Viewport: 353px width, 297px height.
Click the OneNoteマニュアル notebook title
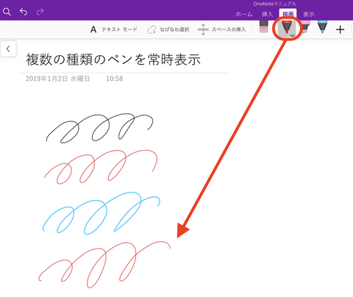(275, 4)
